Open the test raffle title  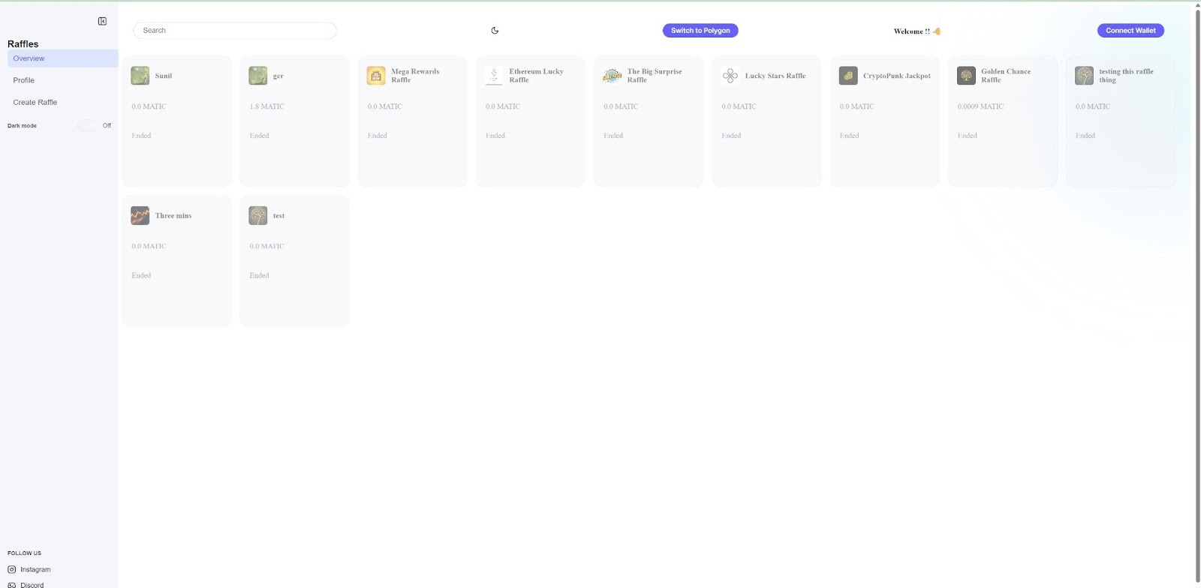tap(278, 215)
